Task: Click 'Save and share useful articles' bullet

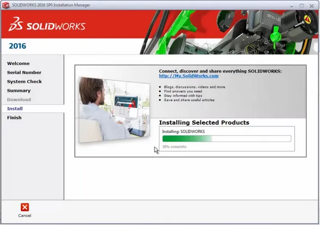Action: click(x=189, y=100)
